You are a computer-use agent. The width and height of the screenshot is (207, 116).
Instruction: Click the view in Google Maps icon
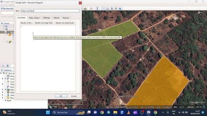(116, 9)
